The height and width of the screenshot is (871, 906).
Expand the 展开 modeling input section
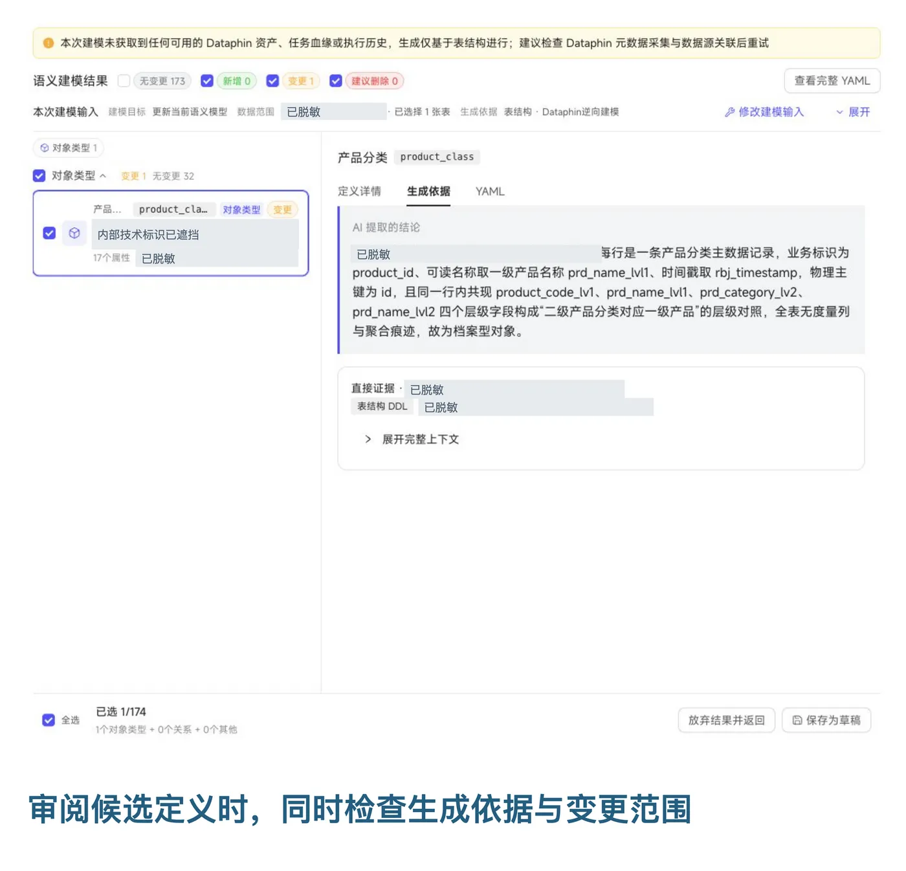click(853, 112)
